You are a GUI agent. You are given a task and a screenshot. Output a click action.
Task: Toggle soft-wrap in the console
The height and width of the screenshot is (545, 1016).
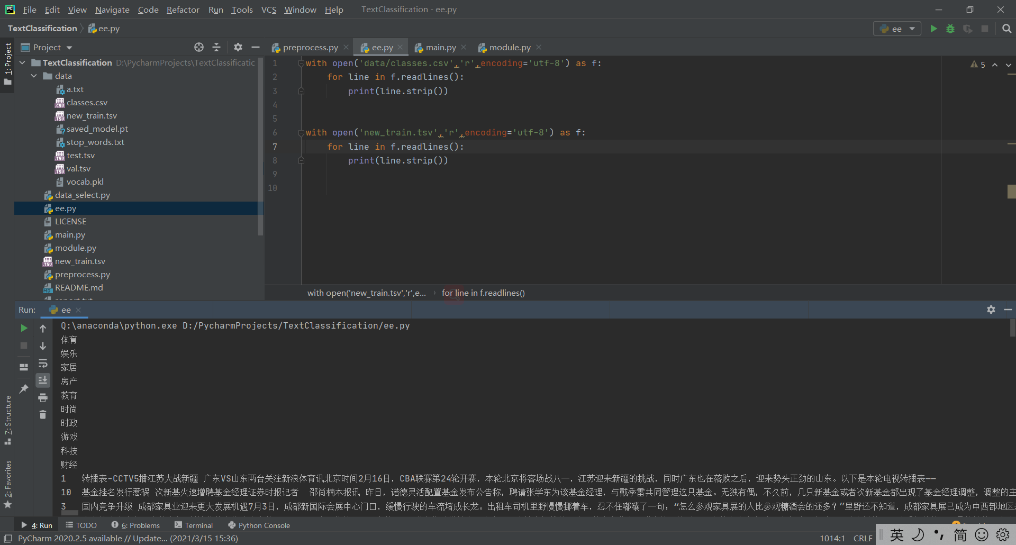43,364
